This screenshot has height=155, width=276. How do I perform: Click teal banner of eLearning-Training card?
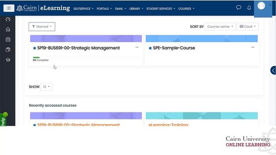point(202,116)
